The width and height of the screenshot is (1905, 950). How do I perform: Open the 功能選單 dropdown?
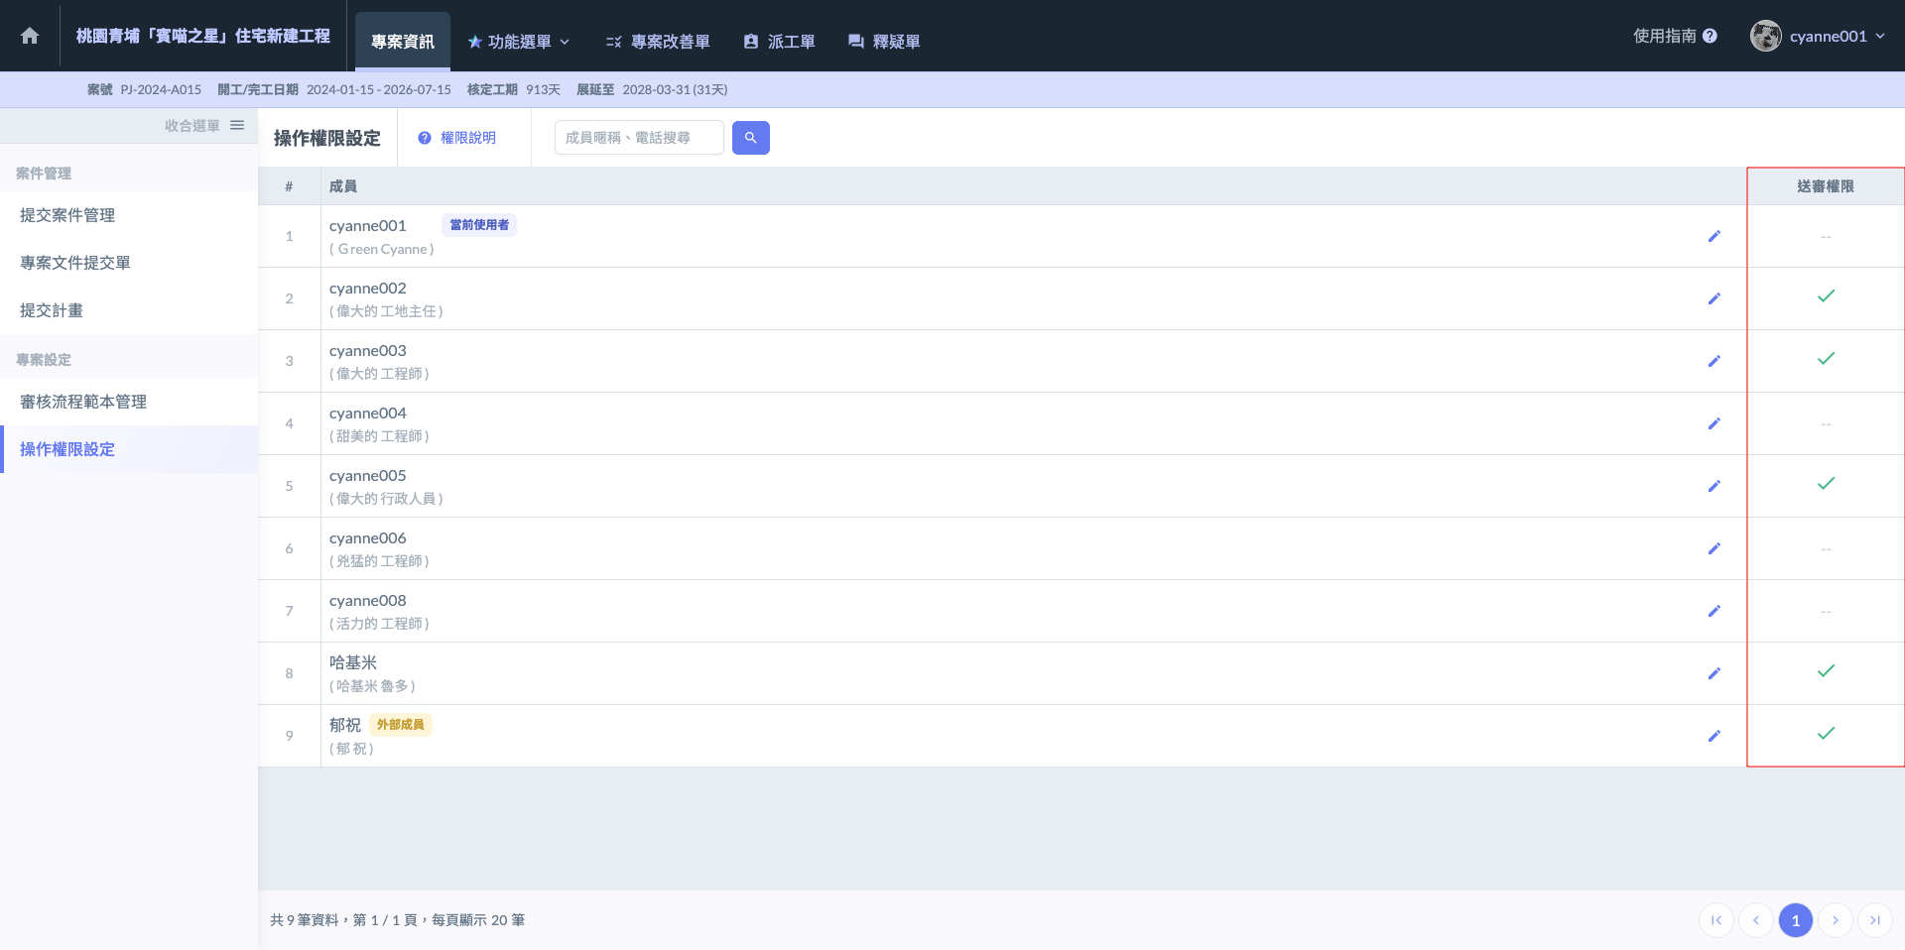518,42
